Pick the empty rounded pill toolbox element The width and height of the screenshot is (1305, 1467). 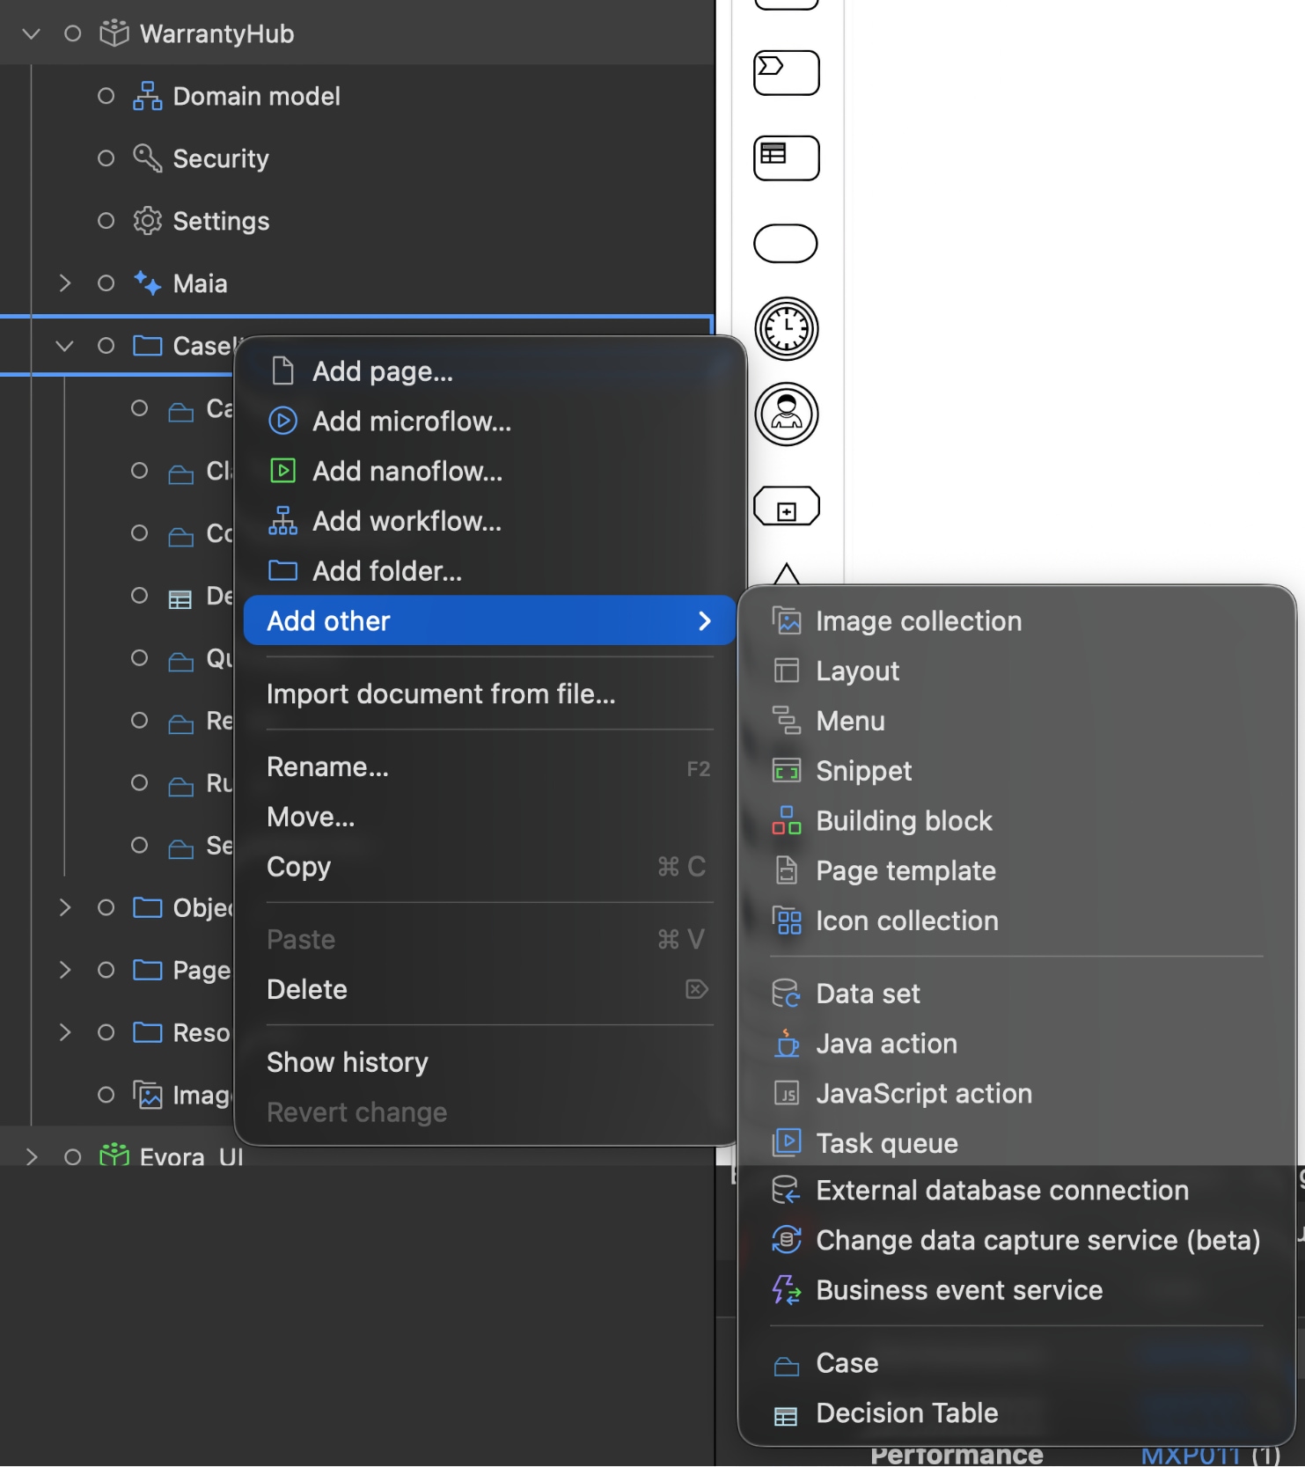point(787,244)
